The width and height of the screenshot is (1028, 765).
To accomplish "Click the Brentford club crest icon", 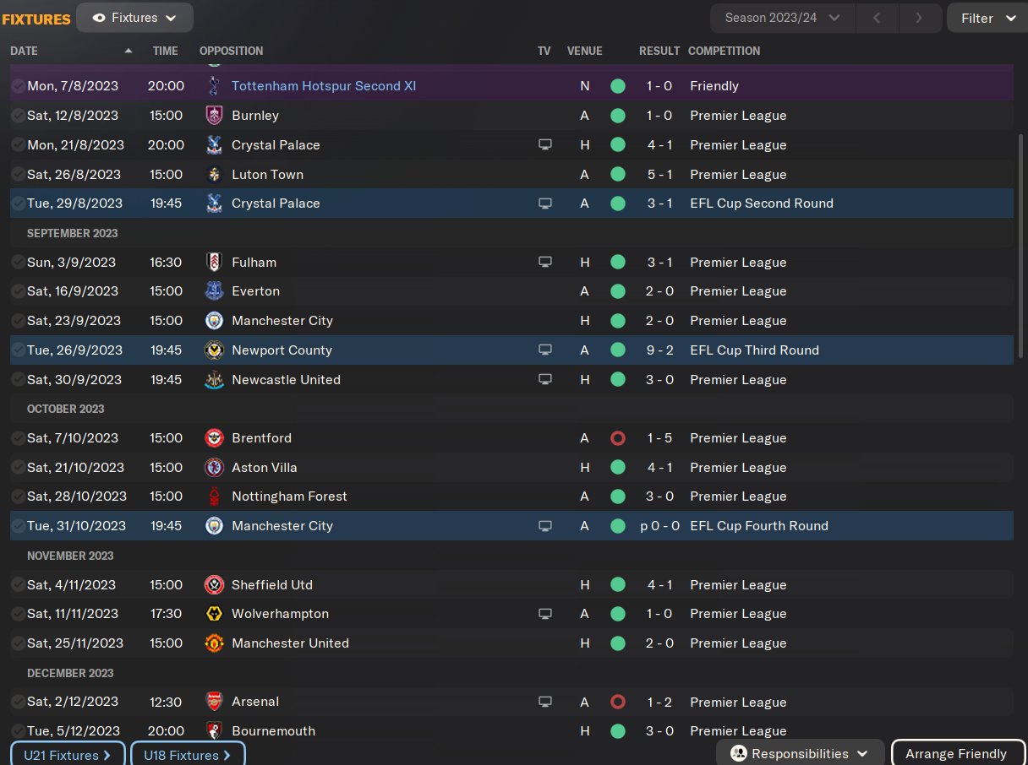I will 214,438.
